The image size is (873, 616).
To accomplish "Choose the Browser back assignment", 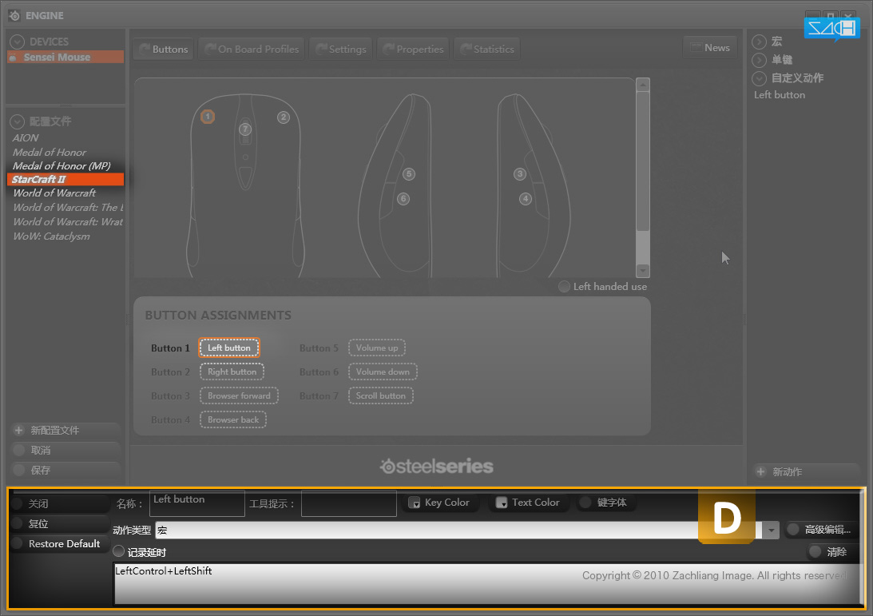I will pos(232,419).
